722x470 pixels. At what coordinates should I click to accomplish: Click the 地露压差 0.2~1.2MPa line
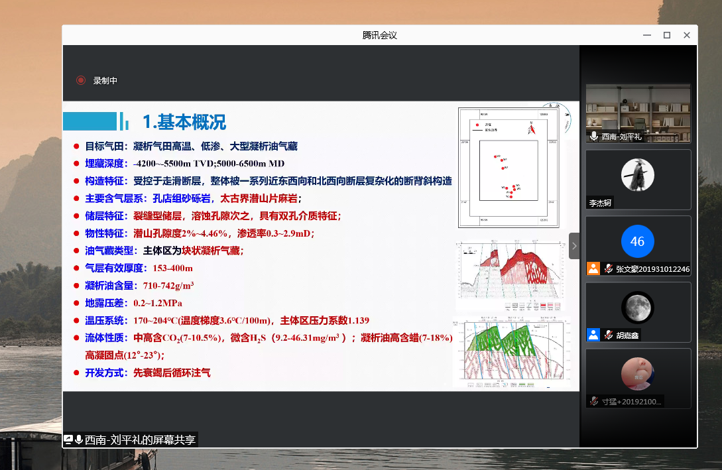click(133, 303)
